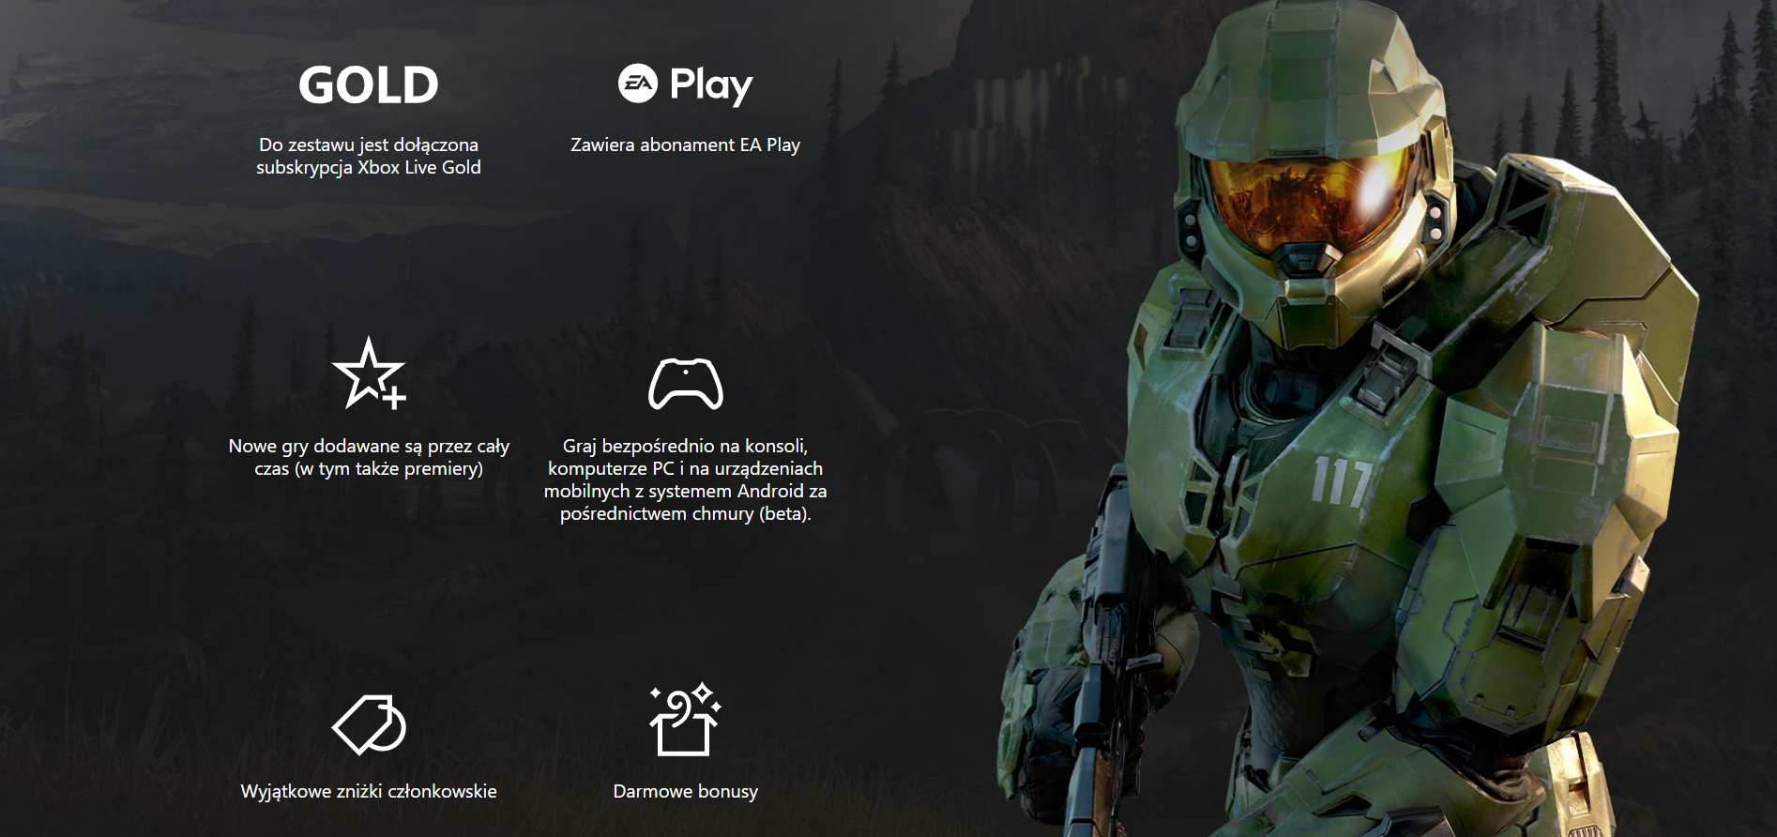Click 'Graj bezpośrednio na konsoli' description text
Screen dimensions: 1777x837
pos(686,479)
